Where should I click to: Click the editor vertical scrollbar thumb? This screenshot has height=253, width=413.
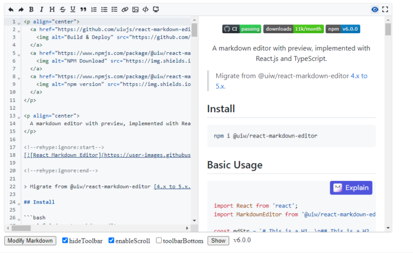point(194,30)
